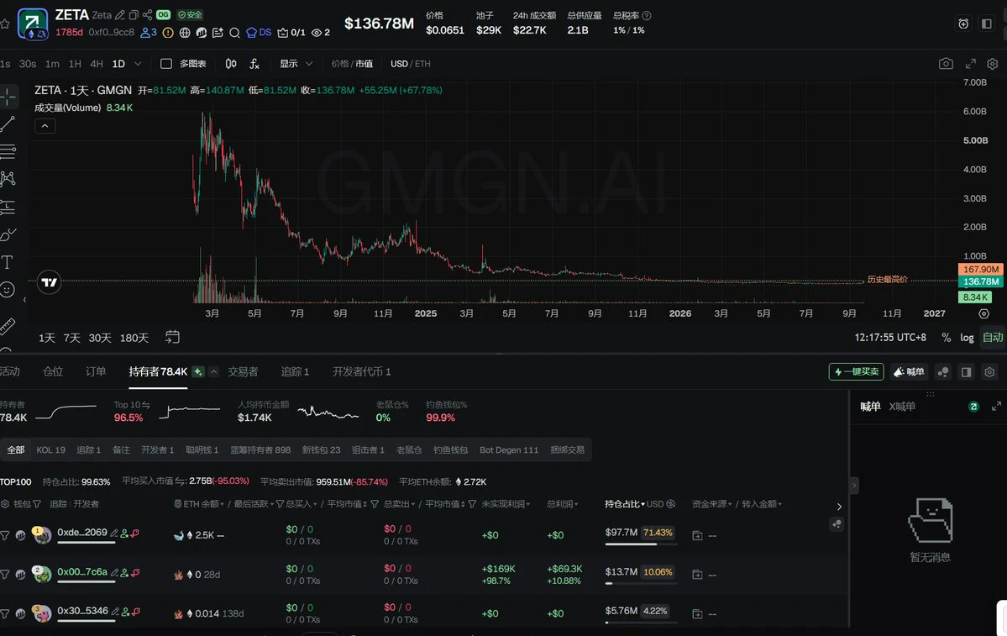The image size is (1007, 636).
Task: Set chart range to 7天
Action: click(x=71, y=338)
